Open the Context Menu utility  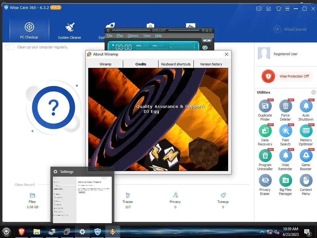click(306, 185)
